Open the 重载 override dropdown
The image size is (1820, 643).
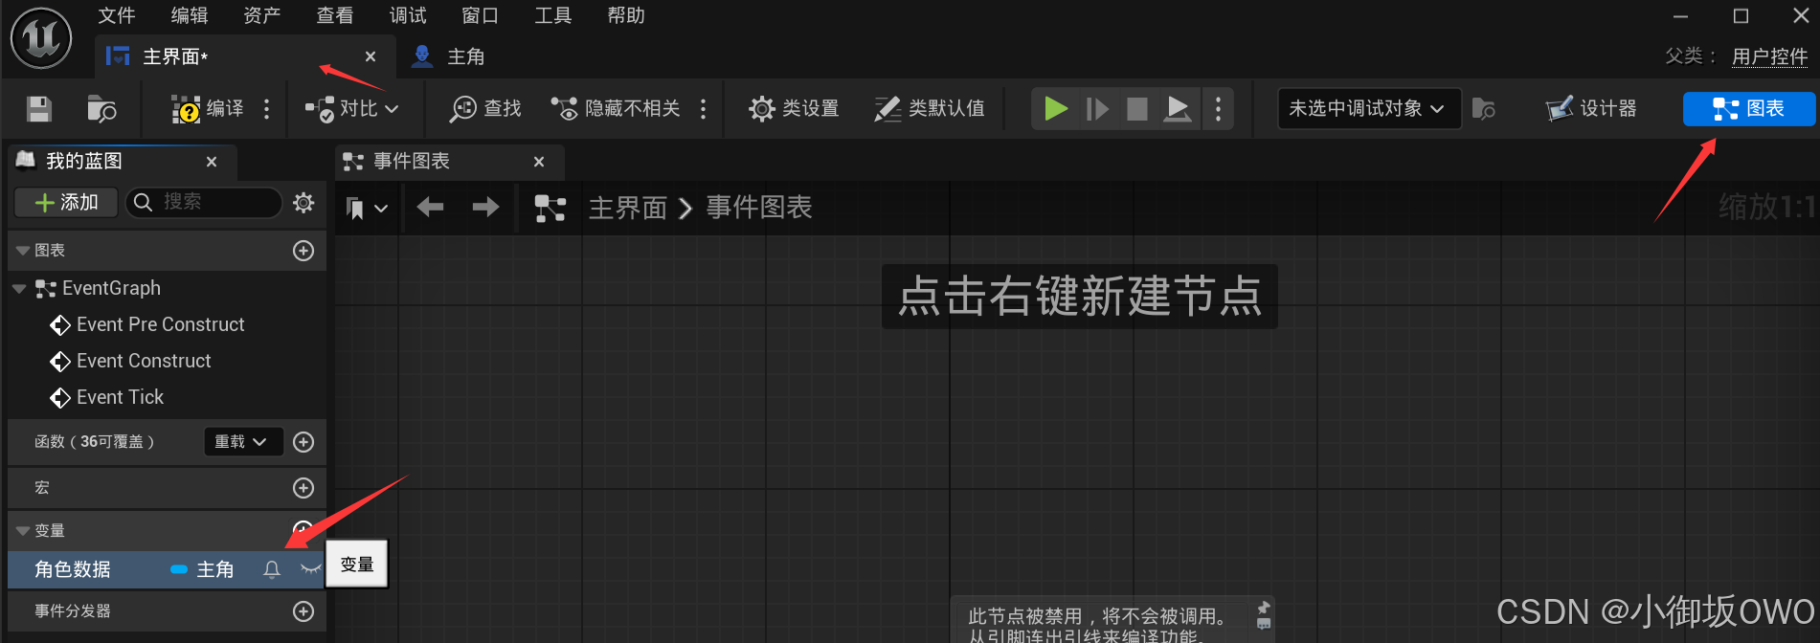click(x=243, y=441)
